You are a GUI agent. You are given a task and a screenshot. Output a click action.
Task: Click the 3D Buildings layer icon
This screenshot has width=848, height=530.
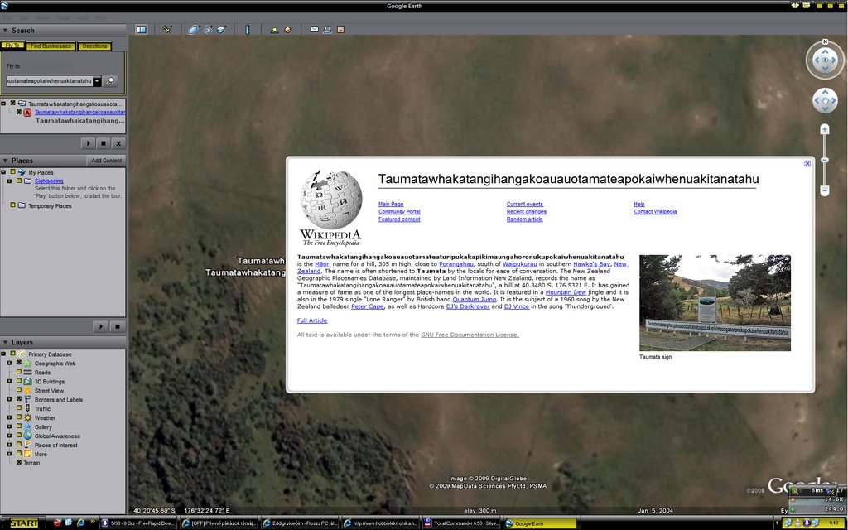27,382
